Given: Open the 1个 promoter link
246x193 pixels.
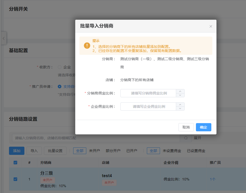Looking at the screenshot, I should [213, 179].
